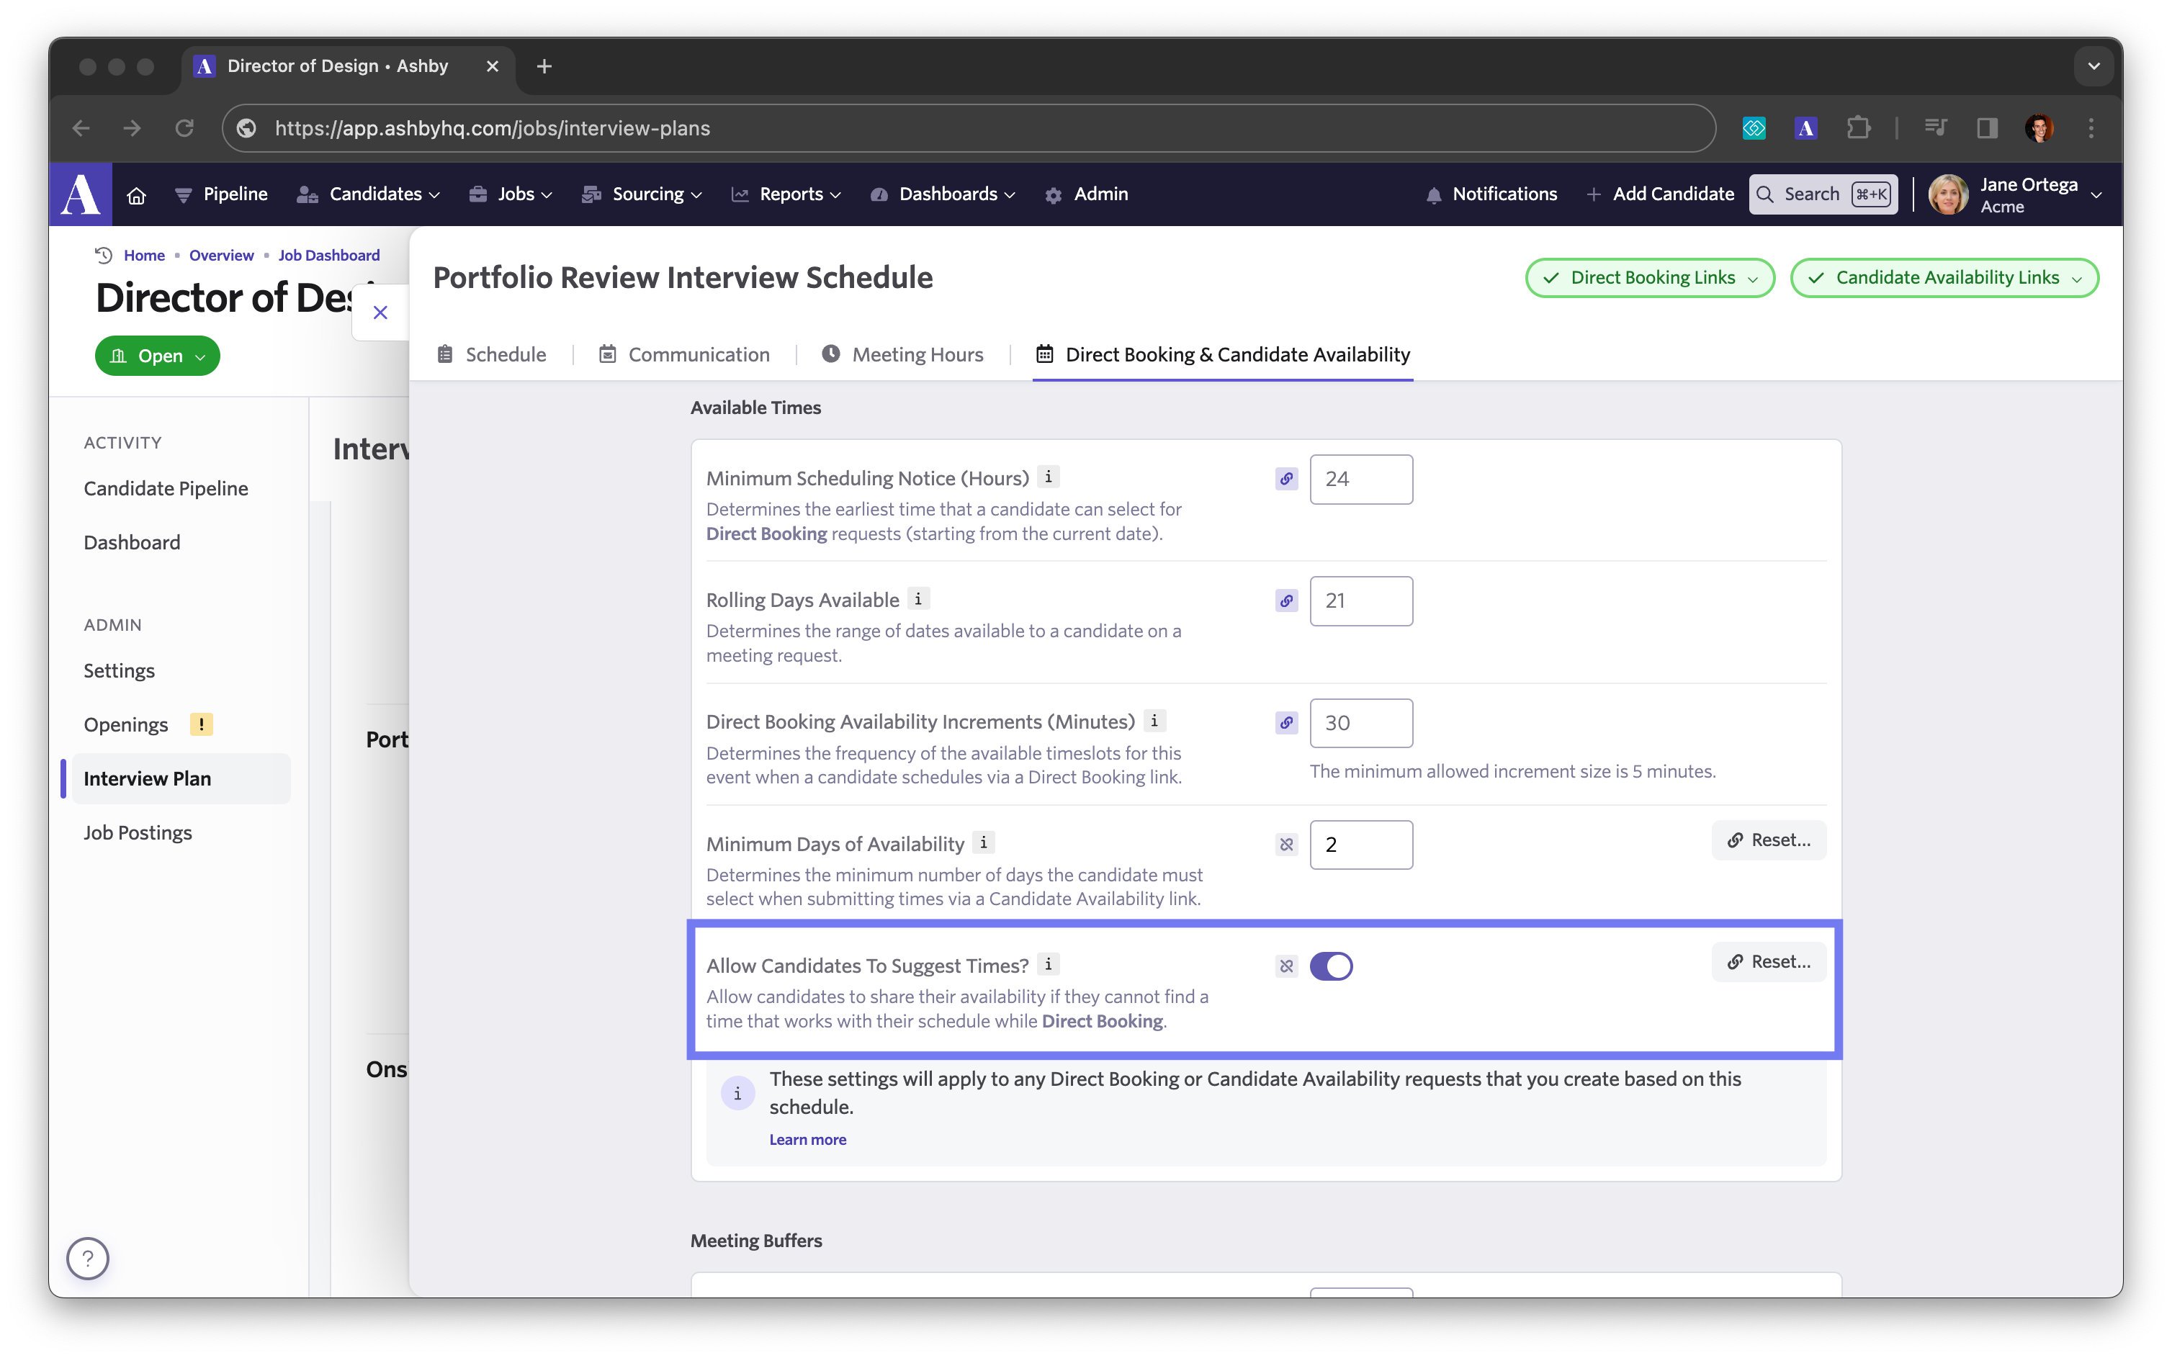Click the lock icon next to Minimum Scheduling Notice
This screenshot has width=2172, height=1358.
(1286, 479)
